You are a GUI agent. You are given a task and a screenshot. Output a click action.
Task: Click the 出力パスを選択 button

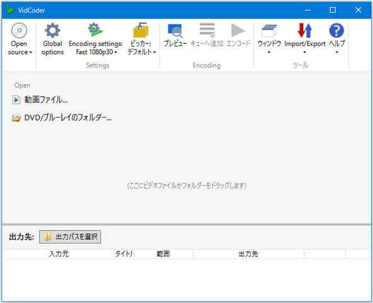[x=70, y=236]
